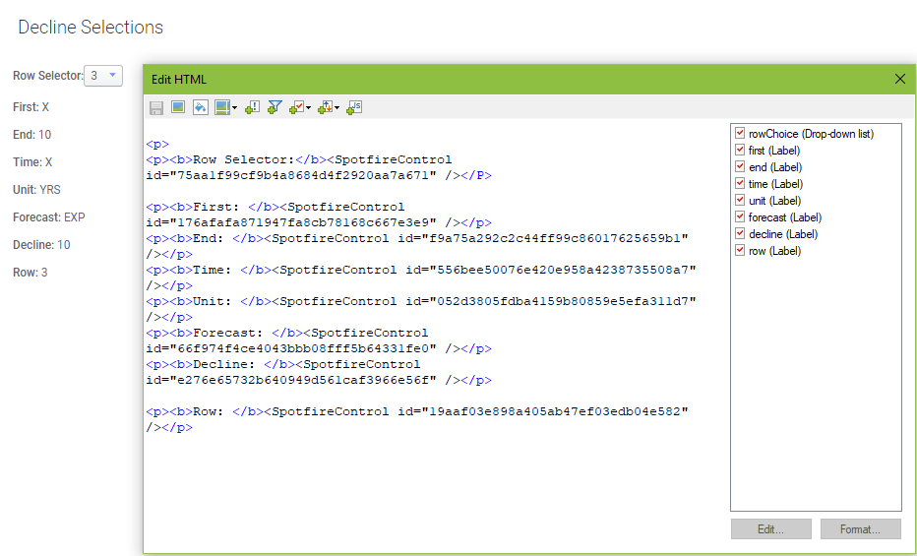This screenshot has height=556, width=917.
Task: Click the Insert Dynamic Item arrows icon
Action: click(x=325, y=107)
